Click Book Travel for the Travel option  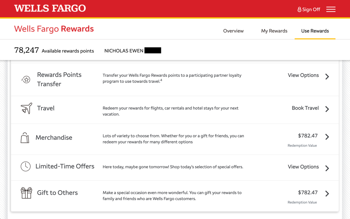tap(305, 108)
